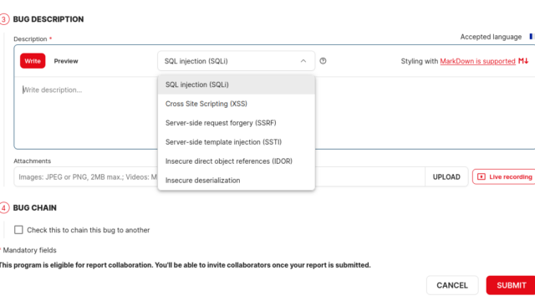Click the help question mark icon beside the template dropdown

(323, 61)
